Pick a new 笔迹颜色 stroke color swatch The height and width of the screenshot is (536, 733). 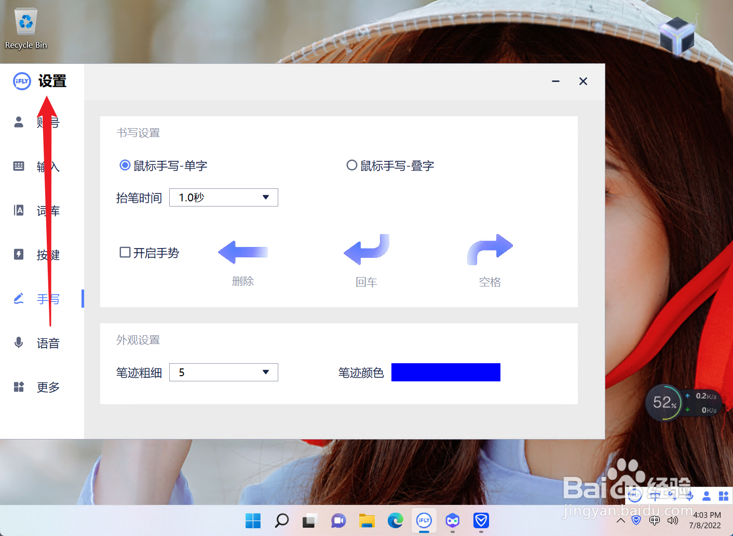(x=446, y=372)
